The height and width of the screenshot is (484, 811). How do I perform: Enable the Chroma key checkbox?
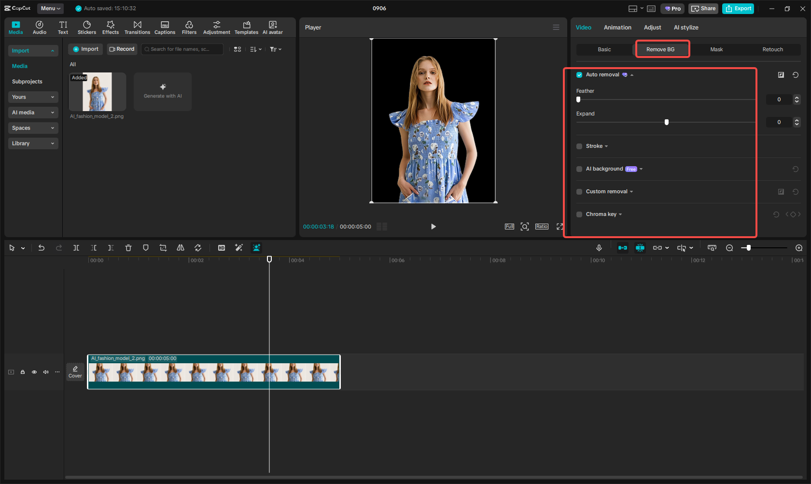point(579,214)
